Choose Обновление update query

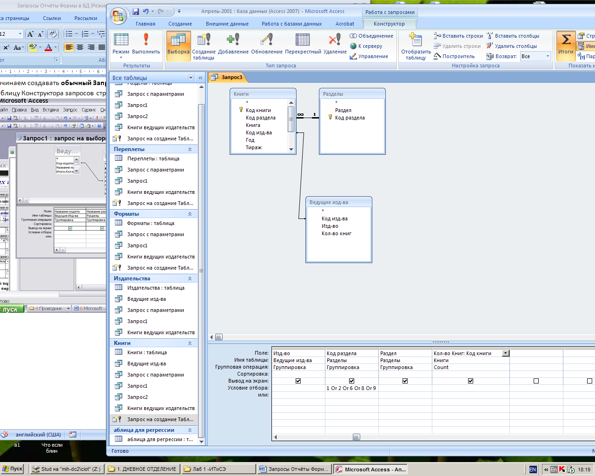(x=267, y=44)
